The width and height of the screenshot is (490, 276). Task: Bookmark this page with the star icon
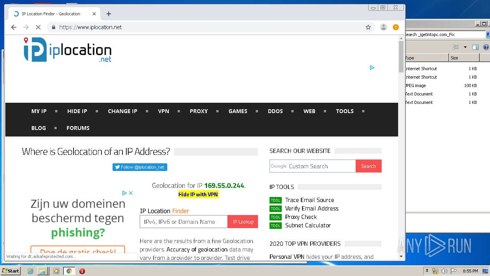(368, 27)
